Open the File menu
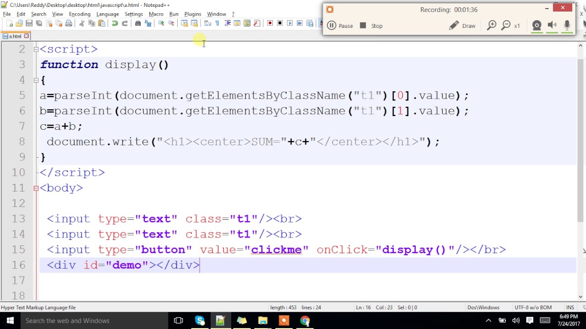The image size is (586, 329). pyautogui.click(x=7, y=14)
